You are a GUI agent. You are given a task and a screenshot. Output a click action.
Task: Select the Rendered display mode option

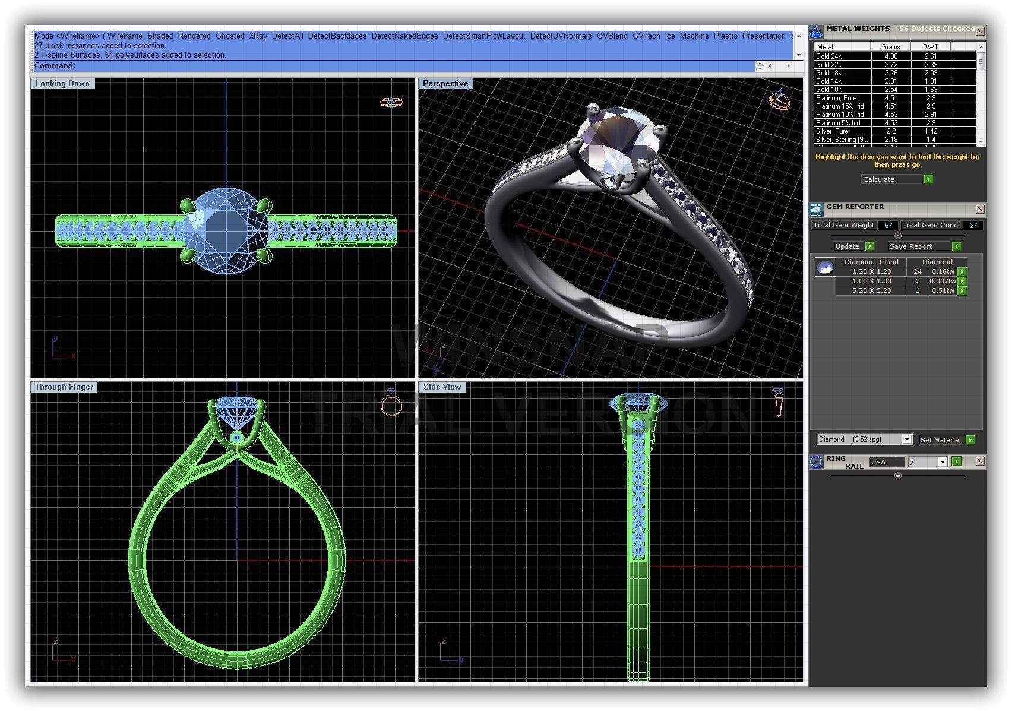[x=194, y=36]
